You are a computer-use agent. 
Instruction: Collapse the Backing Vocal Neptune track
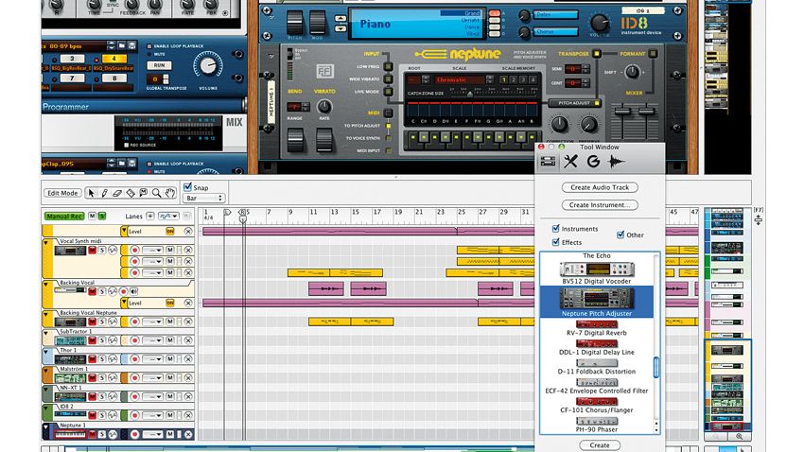coord(46,315)
